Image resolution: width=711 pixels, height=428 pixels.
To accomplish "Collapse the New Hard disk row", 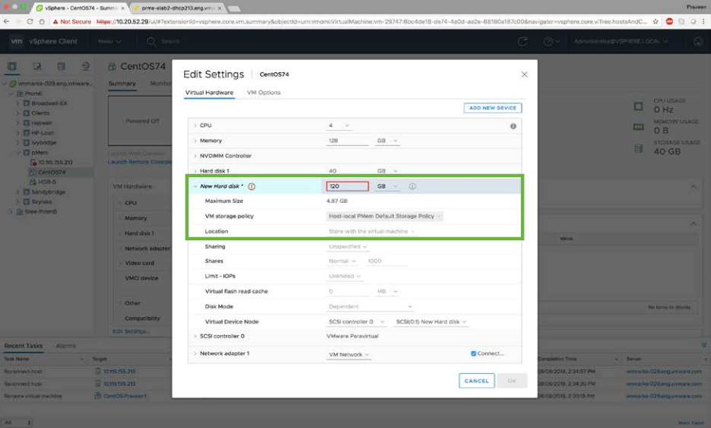I will tap(195, 186).
